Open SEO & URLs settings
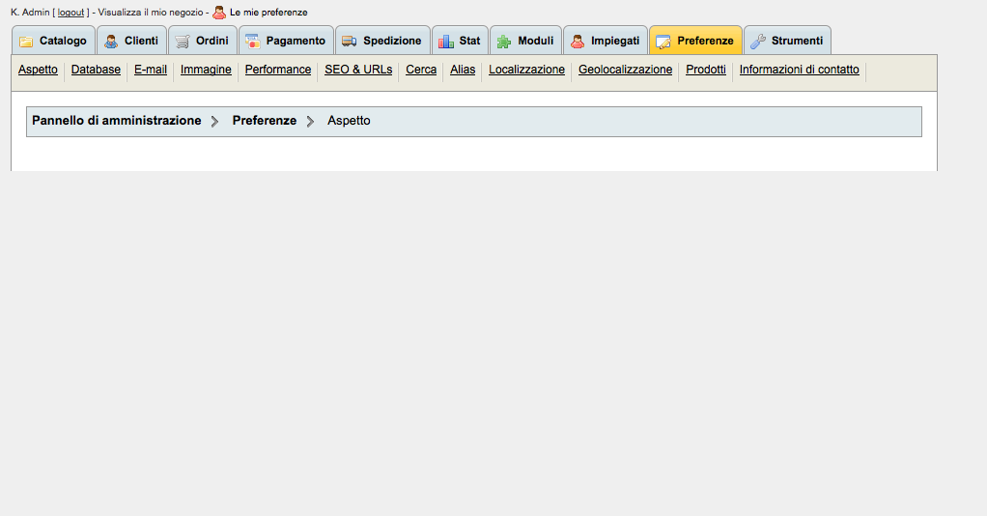 click(358, 70)
